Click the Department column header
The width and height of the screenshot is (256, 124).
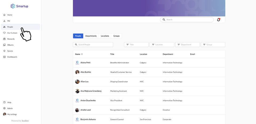168,54
